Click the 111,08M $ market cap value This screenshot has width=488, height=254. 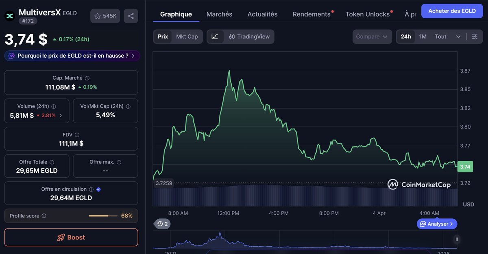pos(60,87)
